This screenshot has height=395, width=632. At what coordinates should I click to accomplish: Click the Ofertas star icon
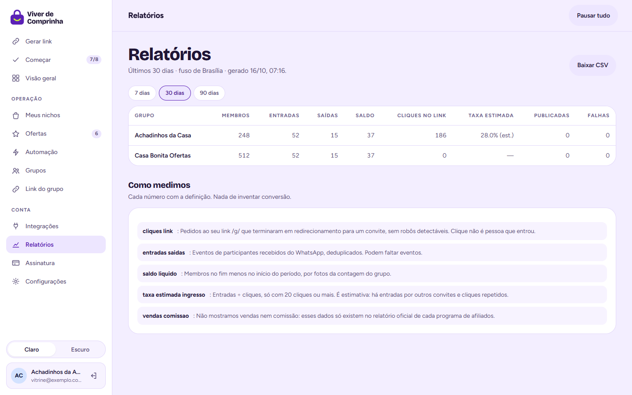[x=16, y=133]
